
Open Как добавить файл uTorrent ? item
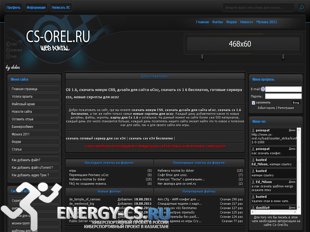pos(34,167)
